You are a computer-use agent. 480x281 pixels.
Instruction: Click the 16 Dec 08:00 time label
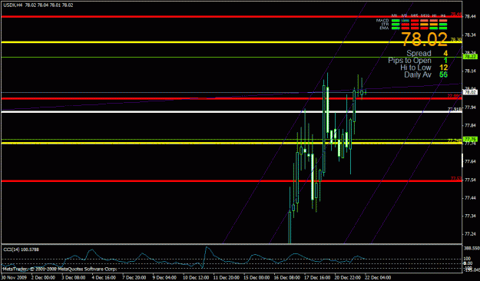tap(287, 278)
